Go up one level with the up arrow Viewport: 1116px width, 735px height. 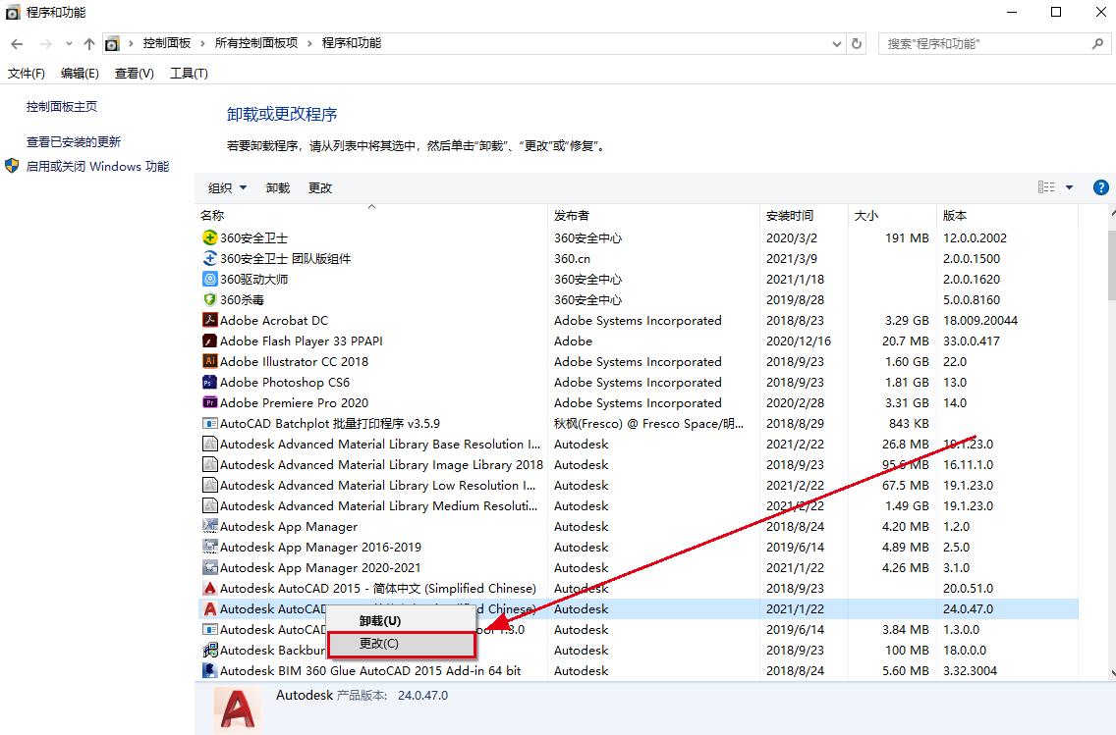pyautogui.click(x=89, y=44)
